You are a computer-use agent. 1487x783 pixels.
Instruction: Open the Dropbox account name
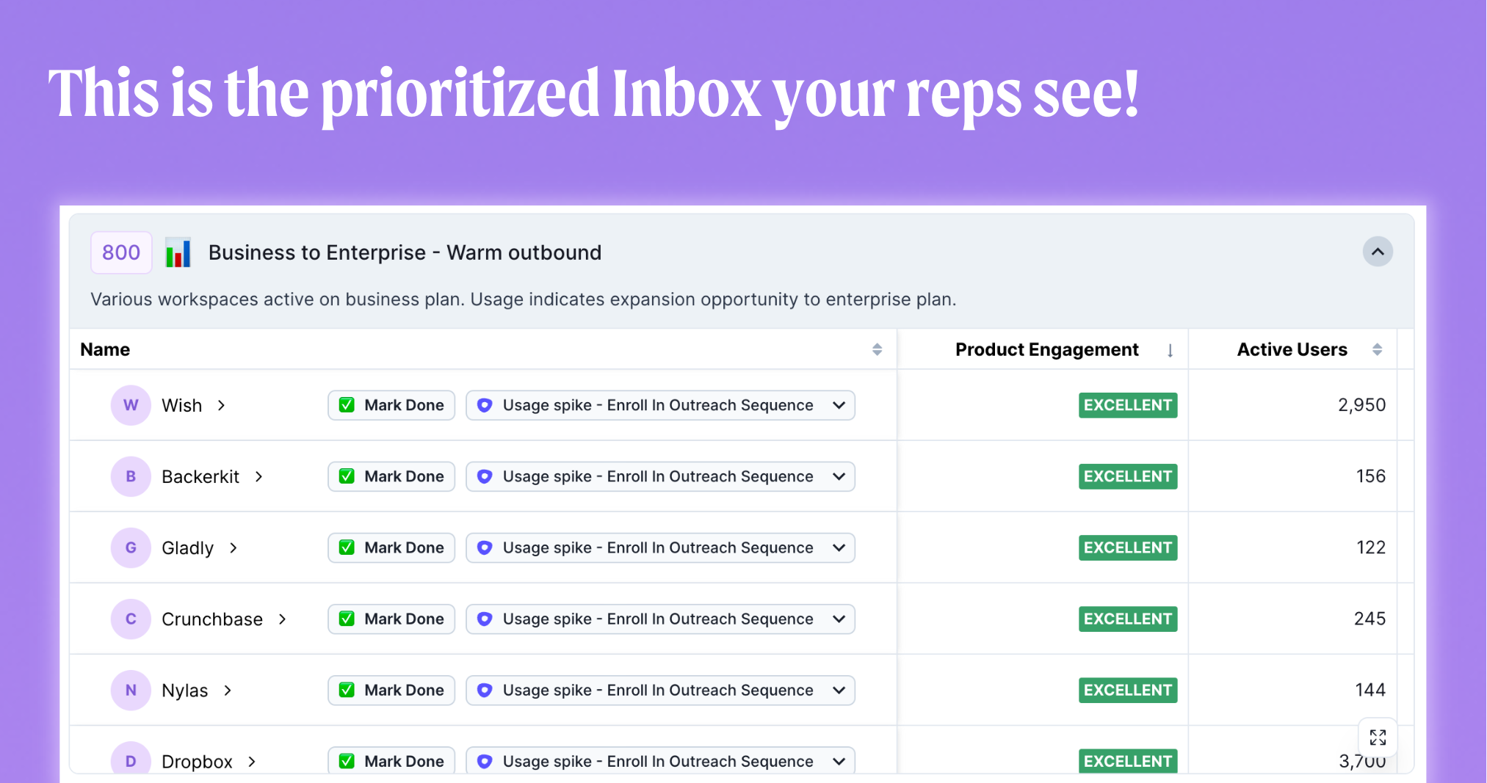197,762
